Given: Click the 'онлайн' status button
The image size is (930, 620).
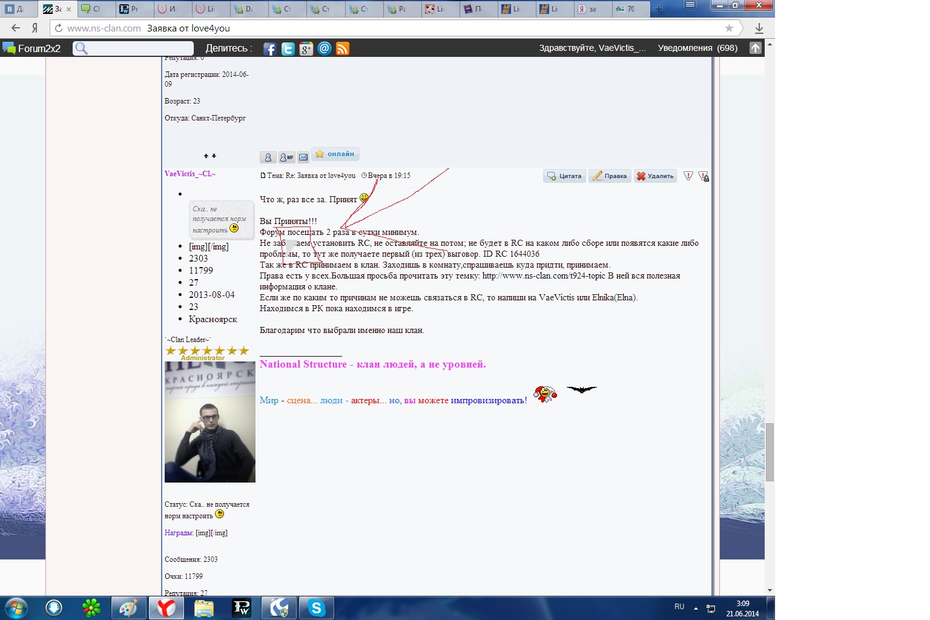Looking at the screenshot, I should [x=335, y=154].
